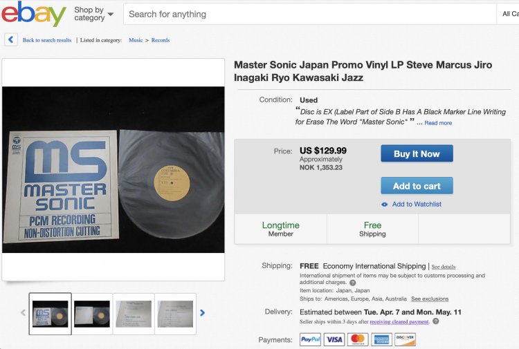Click the Visa card icon
The height and width of the screenshot is (349, 519).
334,339
